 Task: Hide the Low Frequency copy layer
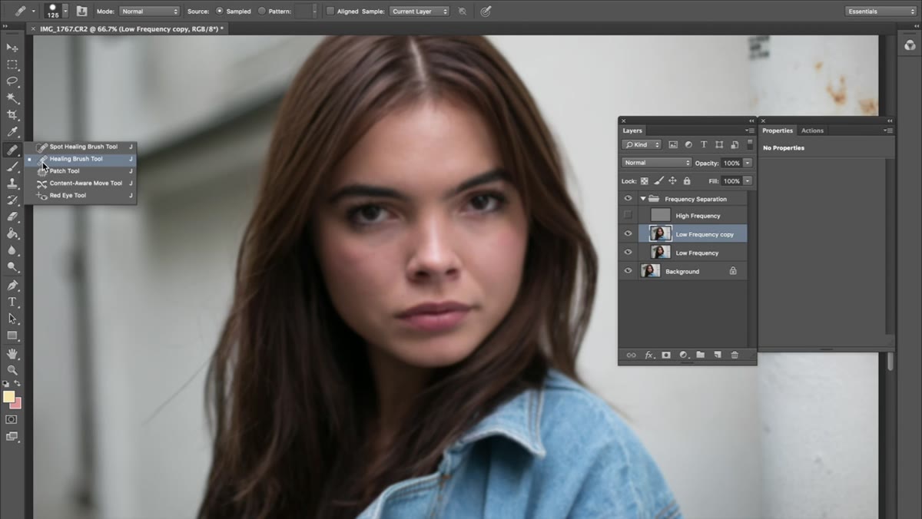pos(628,233)
